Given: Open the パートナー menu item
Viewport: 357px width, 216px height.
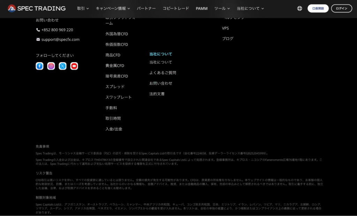Looking at the screenshot, I should (x=146, y=8).
